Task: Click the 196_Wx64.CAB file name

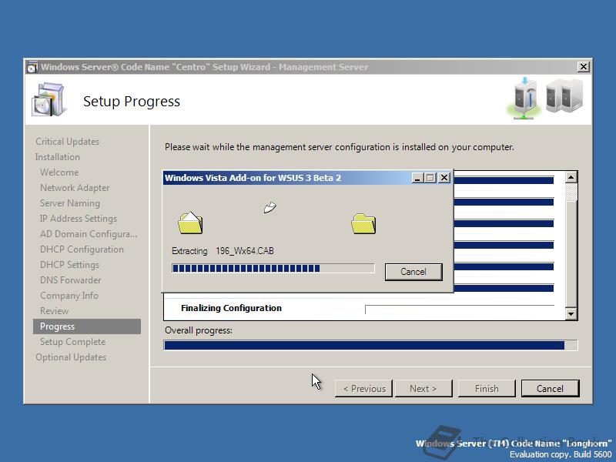Action: 245,251
